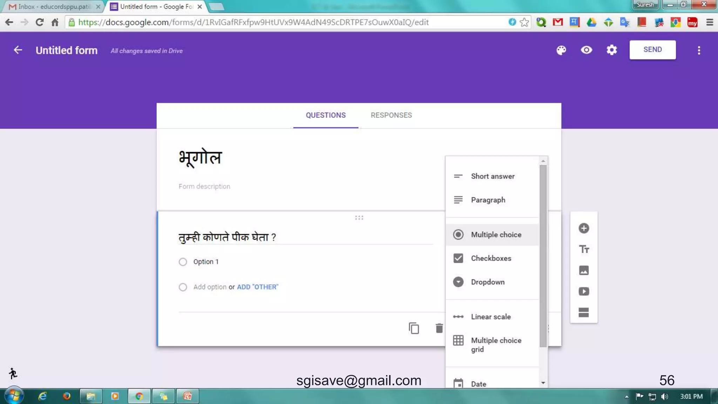Add title and description icon
This screenshot has height=404, width=718.
583,249
